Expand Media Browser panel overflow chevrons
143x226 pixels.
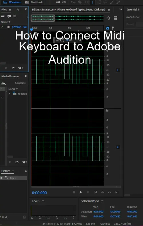(26, 76)
